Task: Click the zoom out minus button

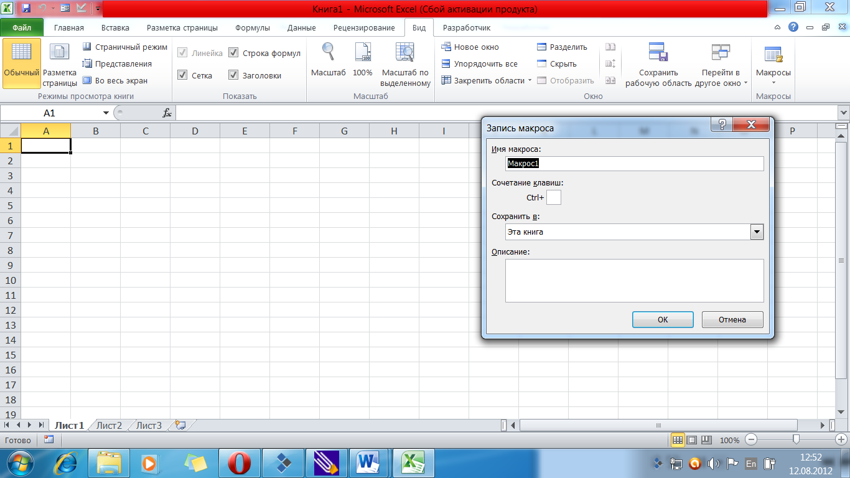Action: click(x=751, y=440)
